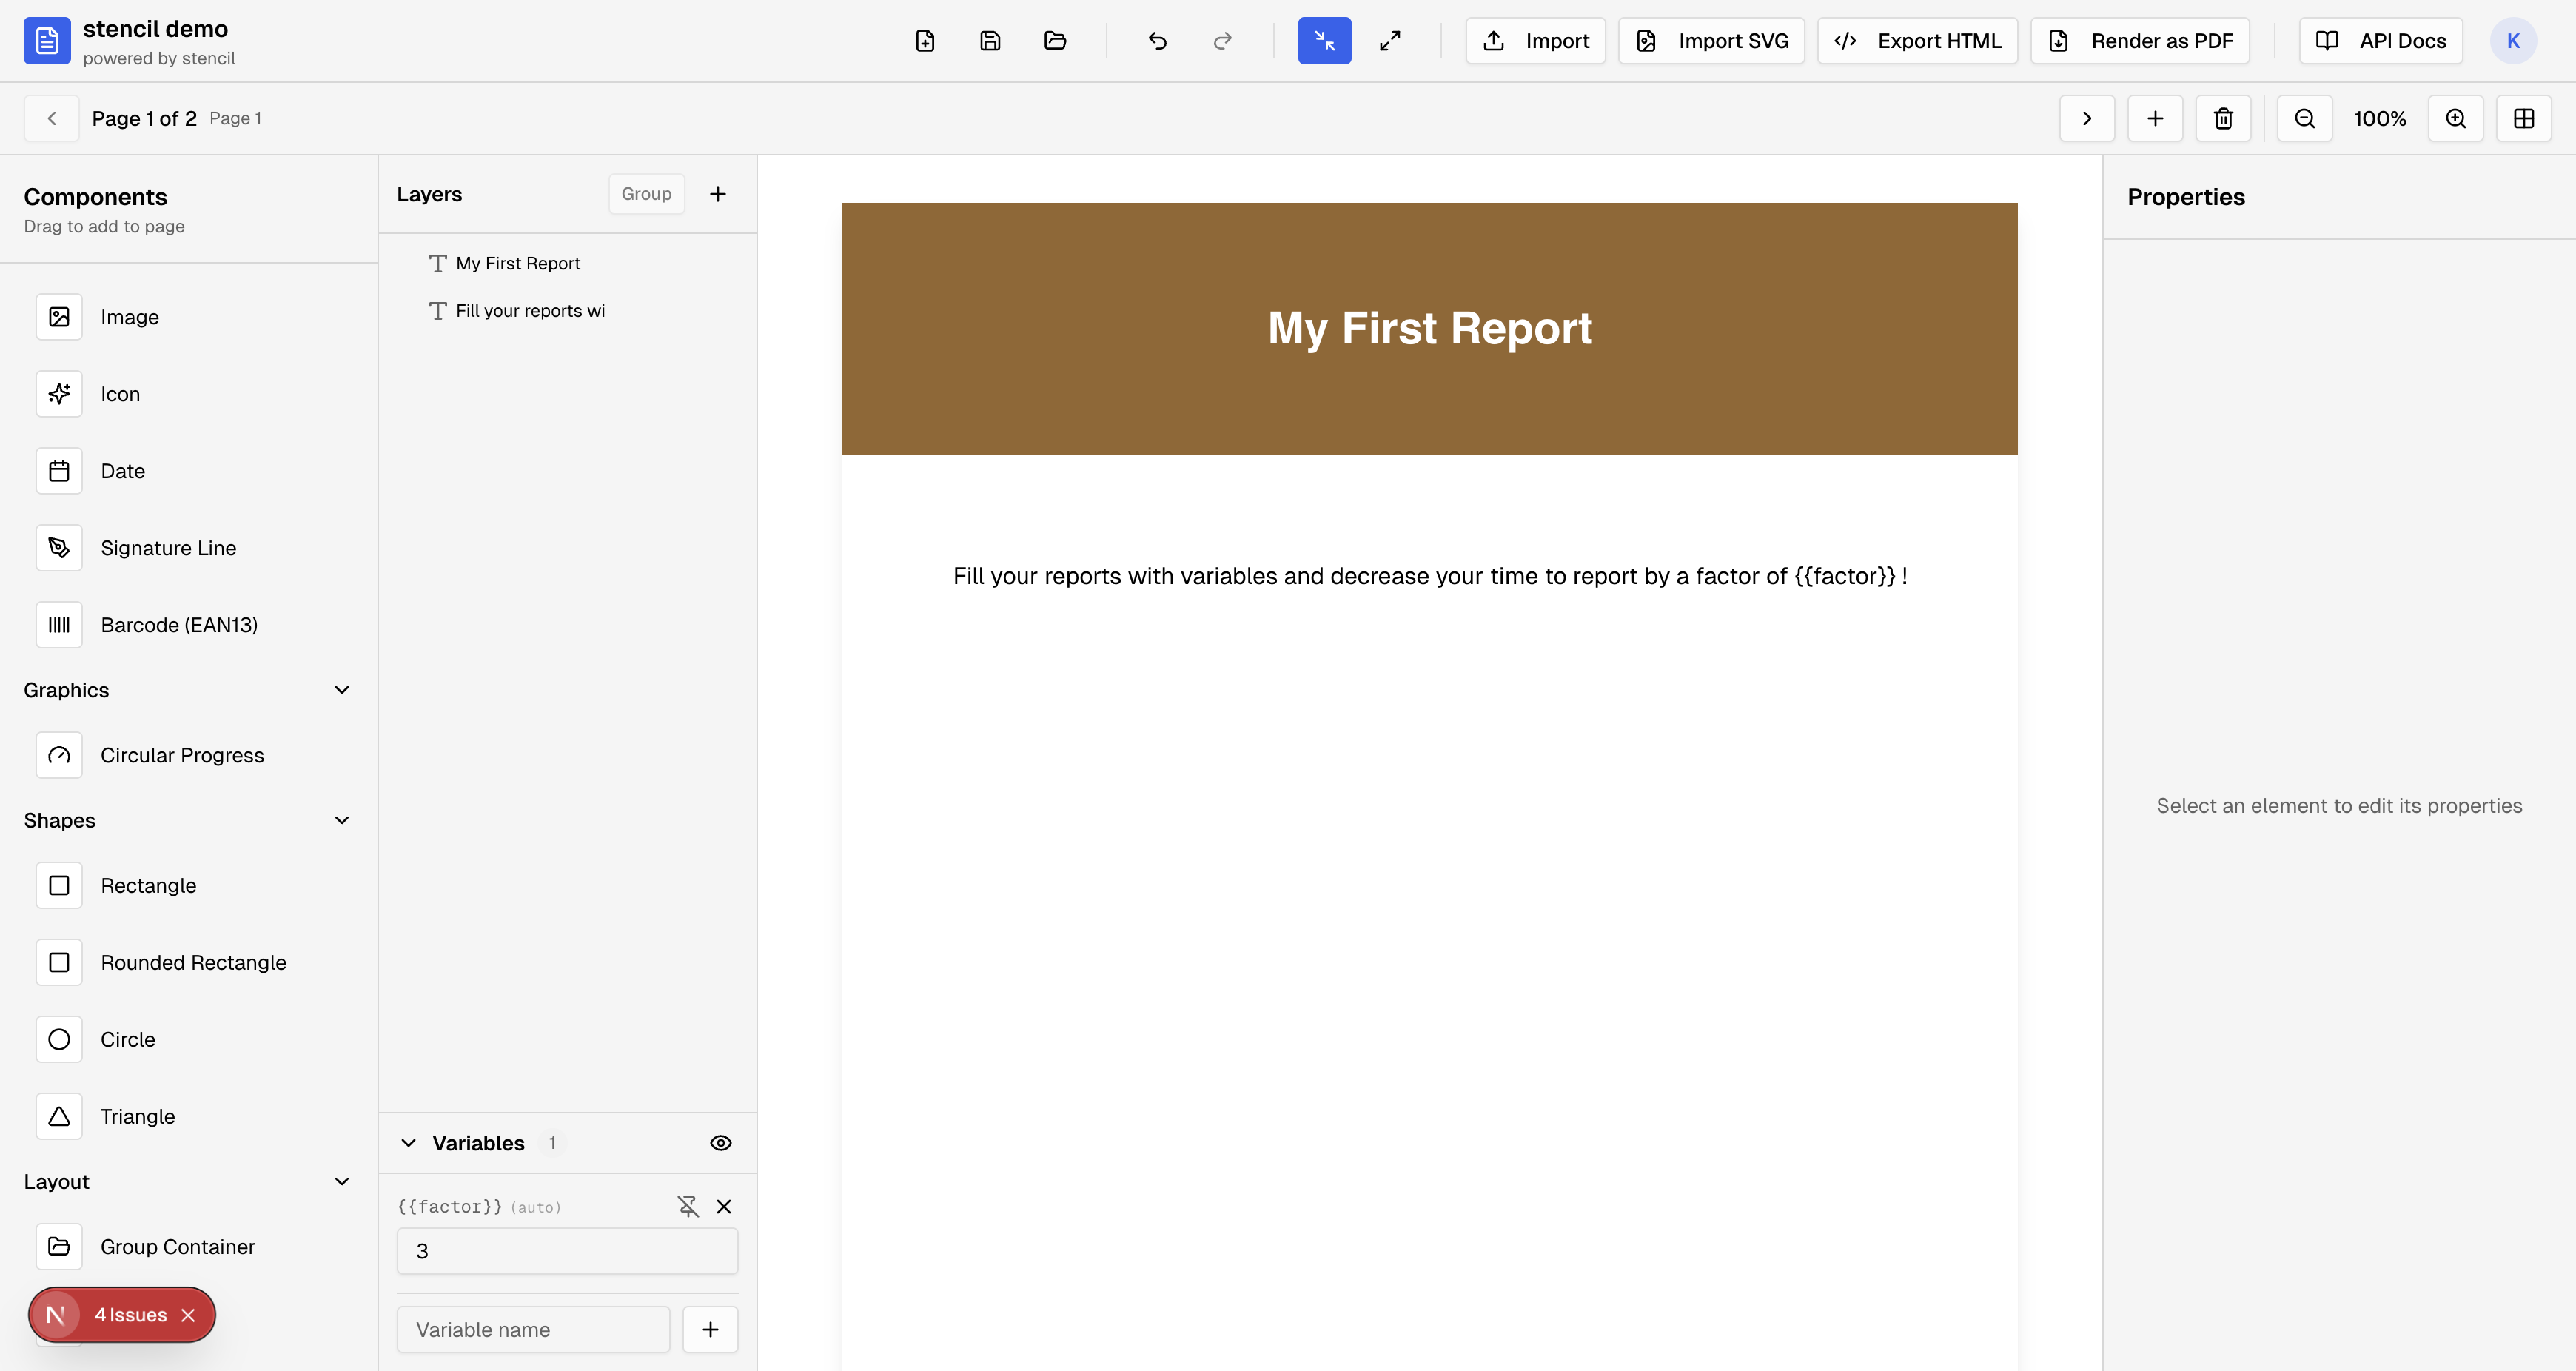Collapse the Variables panel
2576x1371 pixels.
point(408,1143)
